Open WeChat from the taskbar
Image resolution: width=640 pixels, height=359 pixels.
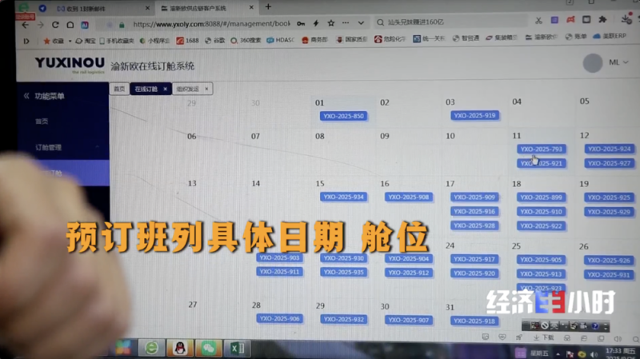[209, 348]
